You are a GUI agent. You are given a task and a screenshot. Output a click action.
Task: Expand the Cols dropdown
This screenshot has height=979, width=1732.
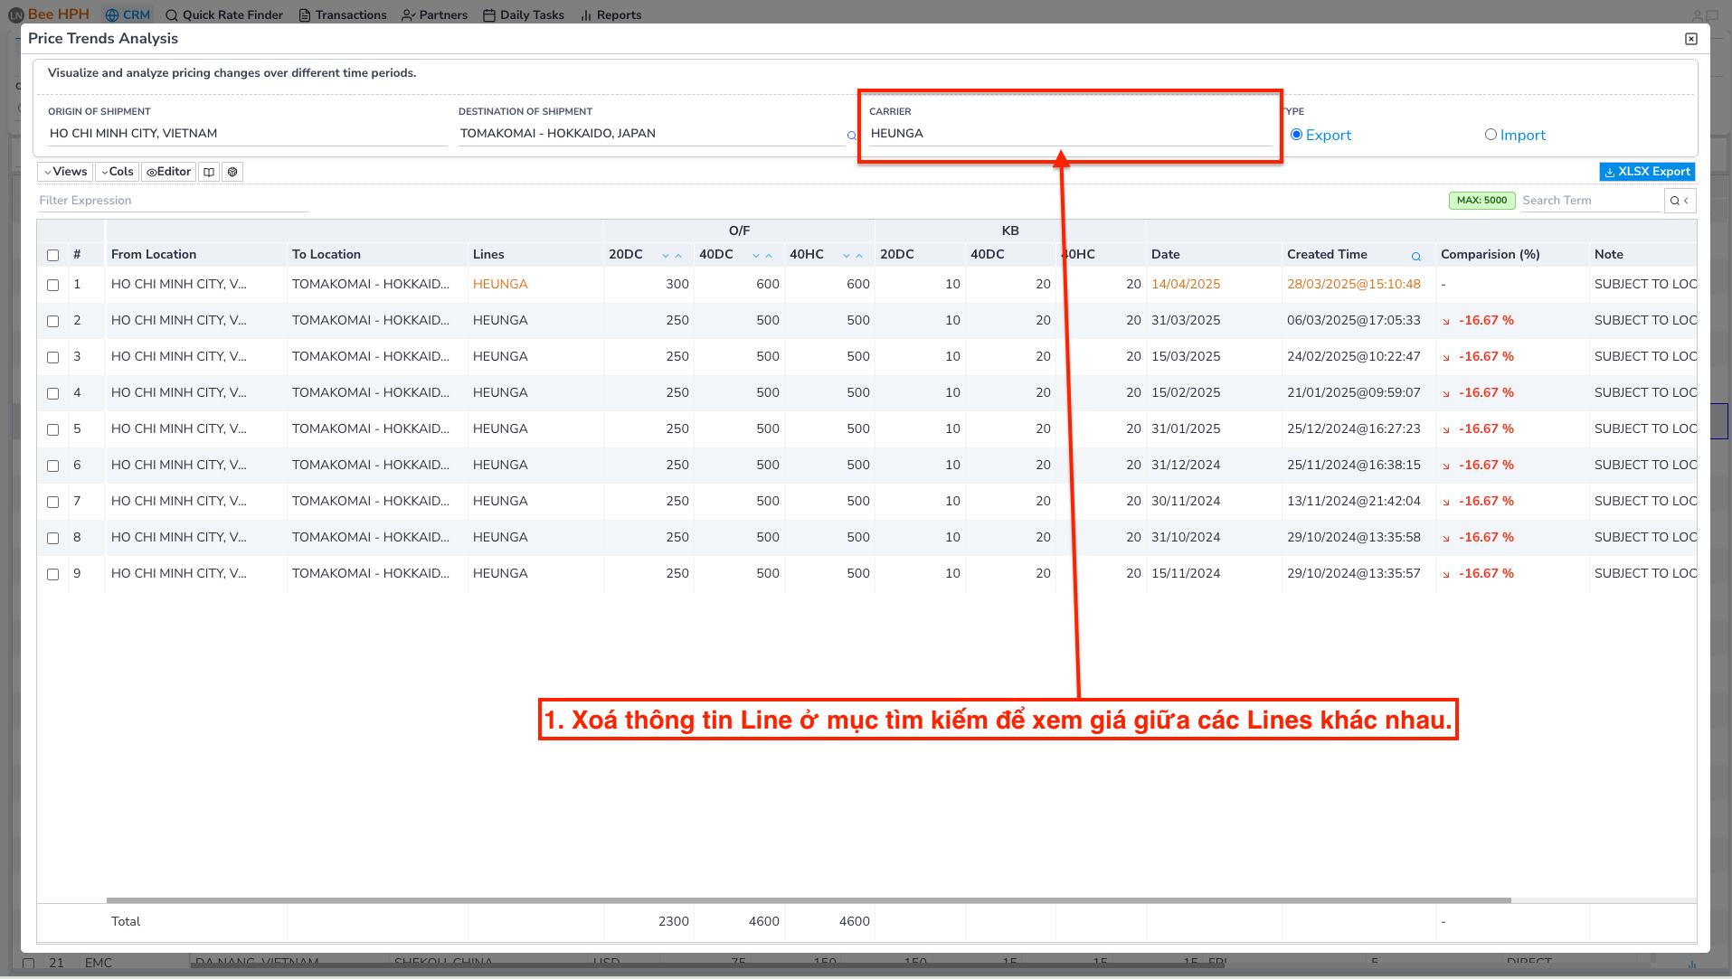pos(118,172)
